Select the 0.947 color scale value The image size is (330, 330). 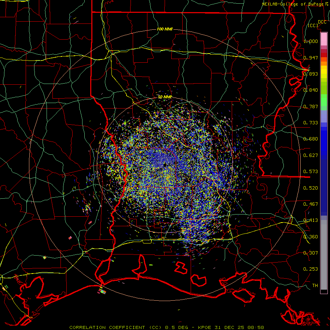tap(311, 58)
